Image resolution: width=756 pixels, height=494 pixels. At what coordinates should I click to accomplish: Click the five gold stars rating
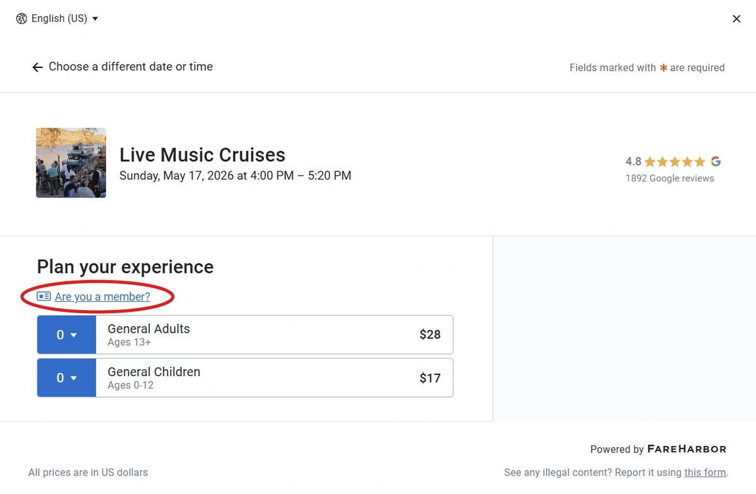coord(675,162)
